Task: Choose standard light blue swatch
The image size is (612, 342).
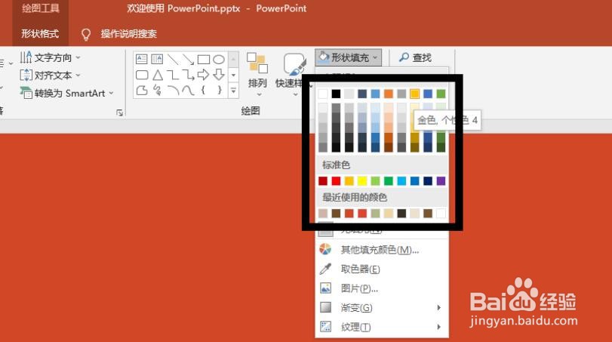Action: (x=401, y=180)
